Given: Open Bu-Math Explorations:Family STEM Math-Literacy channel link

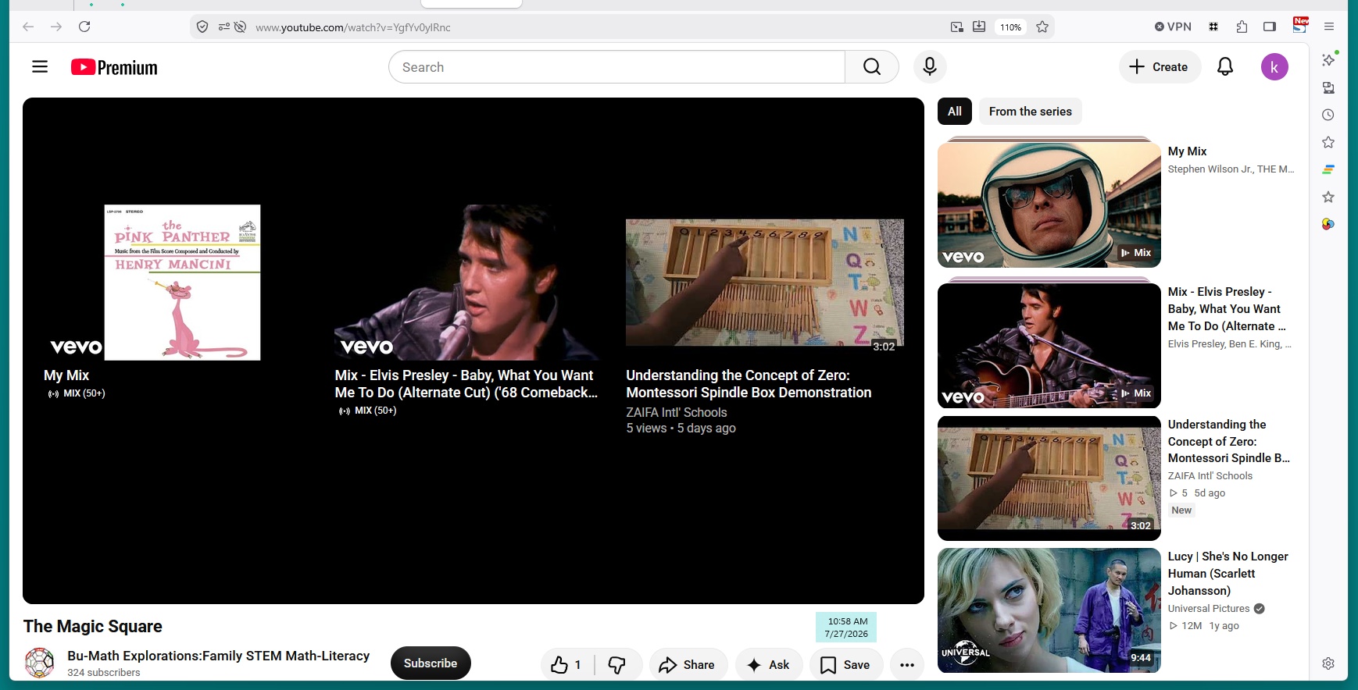Looking at the screenshot, I should pos(219,656).
